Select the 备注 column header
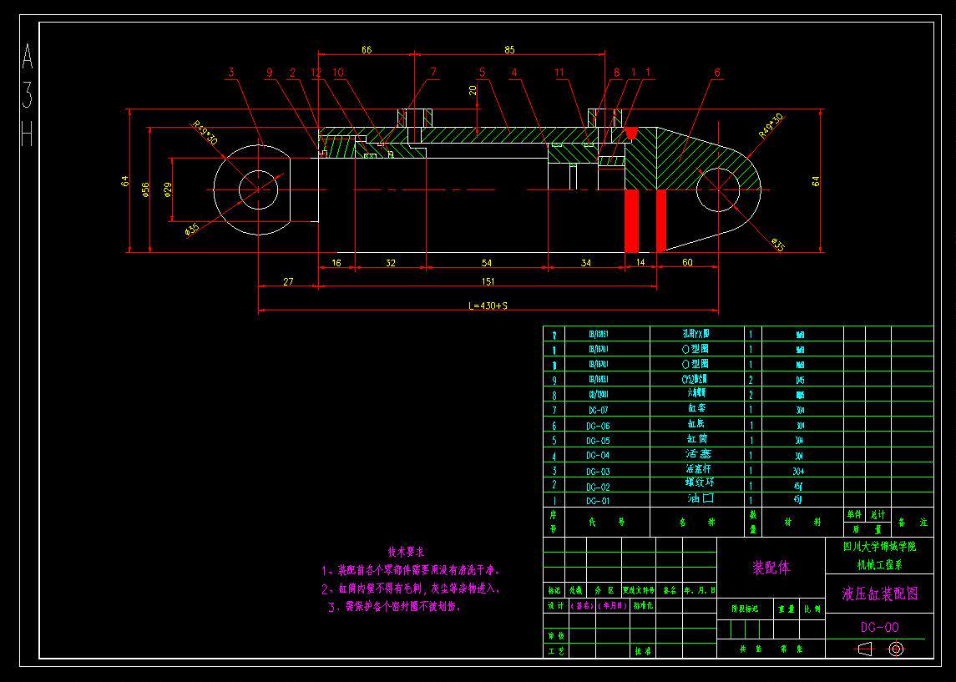The height and width of the screenshot is (682, 956). [913, 523]
